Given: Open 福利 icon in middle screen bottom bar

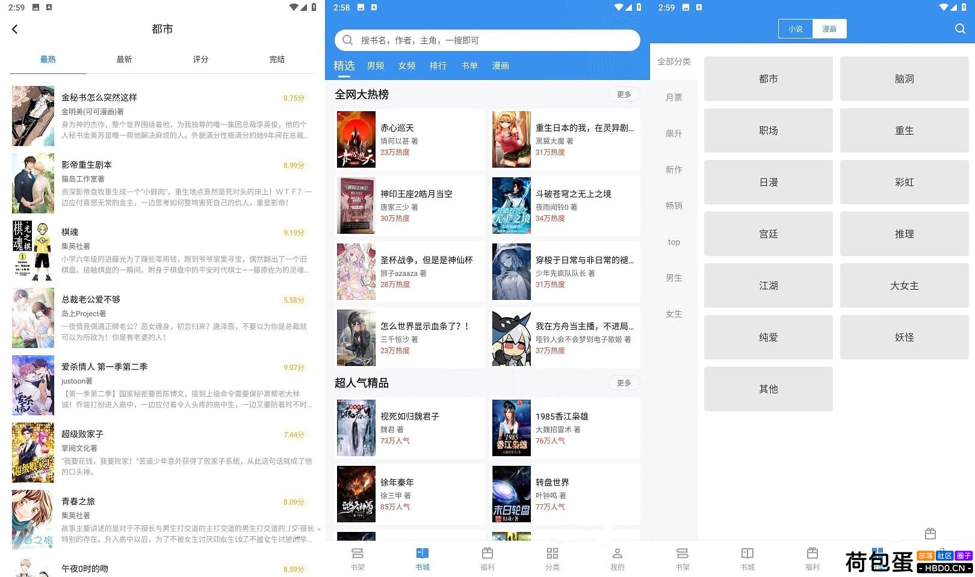Looking at the screenshot, I should tap(487, 553).
